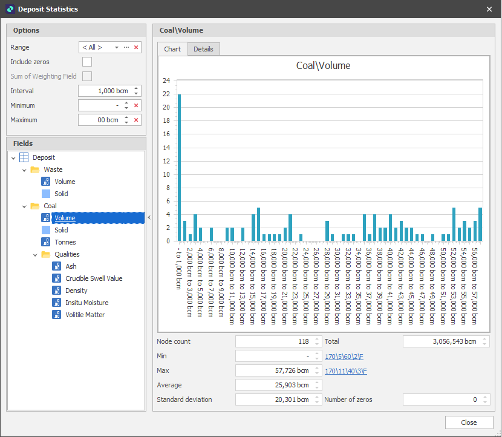Image resolution: width=502 pixels, height=437 pixels.
Task: Clear the Range with the red X
Action: pyautogui.click(x=136, y=47)
